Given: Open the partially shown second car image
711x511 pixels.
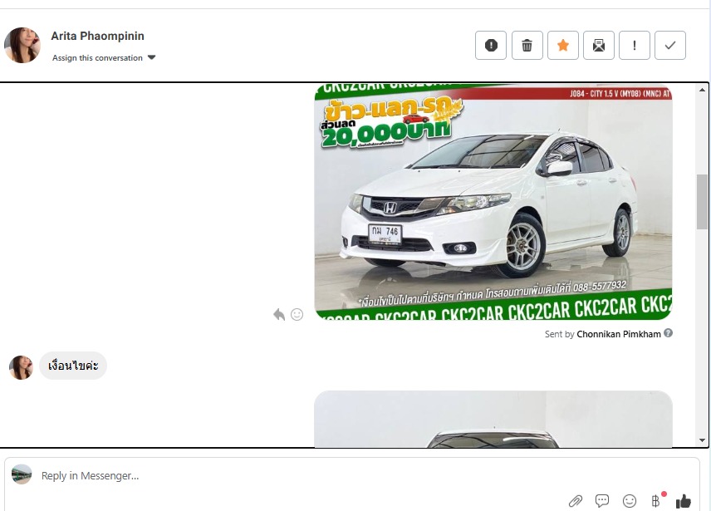Looking at the screenshot, I should [x=493, y=419].
